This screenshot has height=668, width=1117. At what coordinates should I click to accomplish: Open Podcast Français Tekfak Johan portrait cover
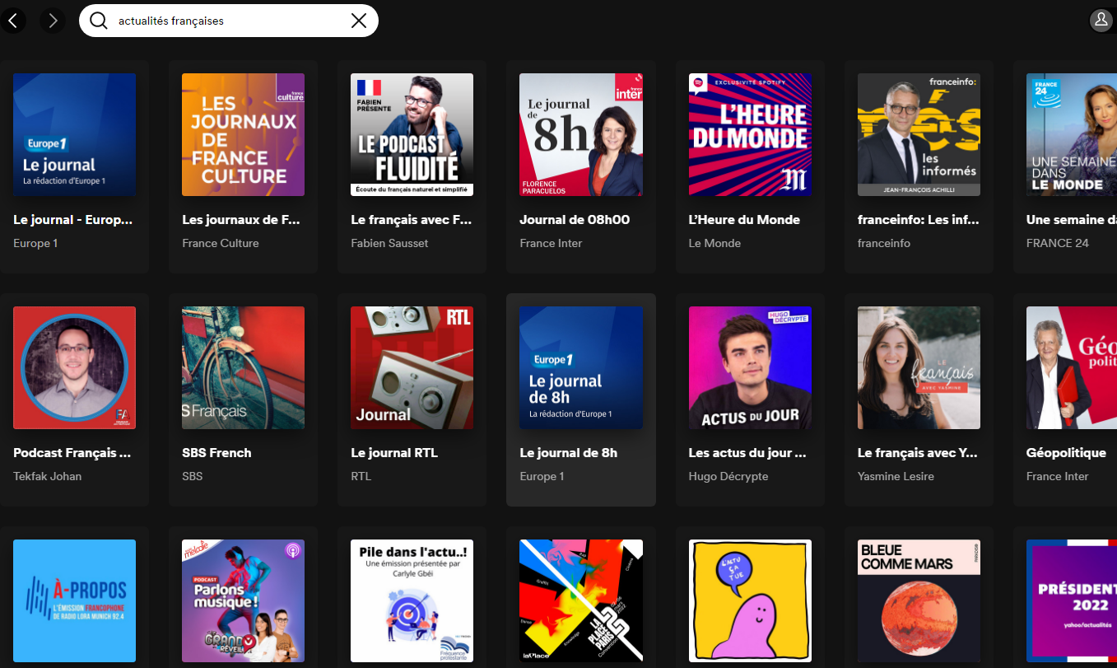75,368
